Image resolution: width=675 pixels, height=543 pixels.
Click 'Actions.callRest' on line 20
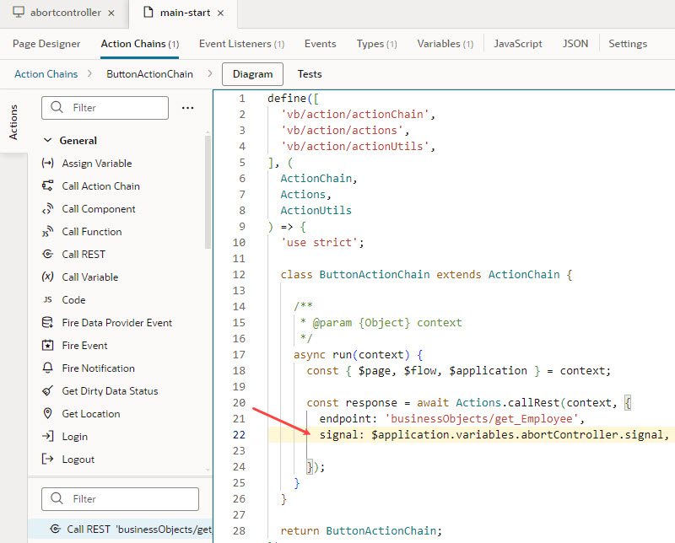(x=508, y=403)
